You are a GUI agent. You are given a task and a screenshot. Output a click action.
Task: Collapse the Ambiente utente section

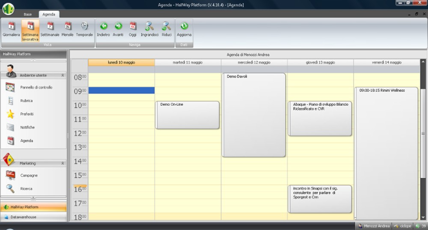pos(63,75)
